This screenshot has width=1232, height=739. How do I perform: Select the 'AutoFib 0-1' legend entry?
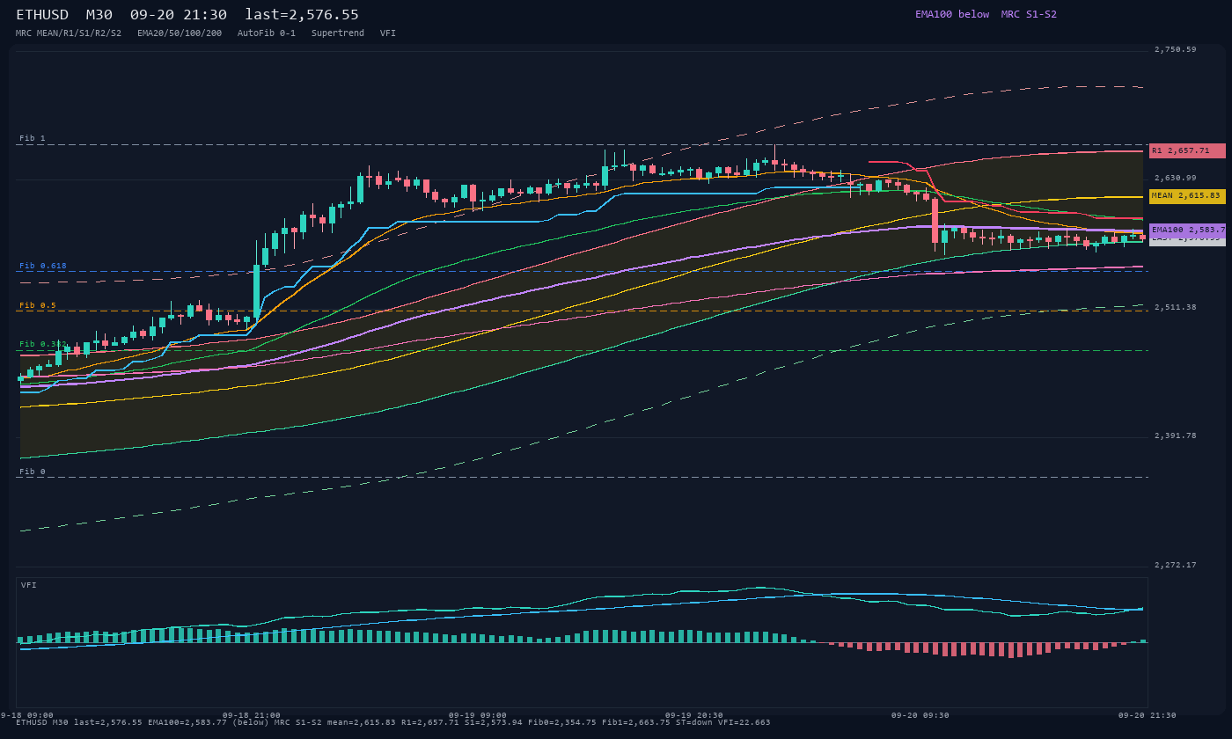click(267, 33)
